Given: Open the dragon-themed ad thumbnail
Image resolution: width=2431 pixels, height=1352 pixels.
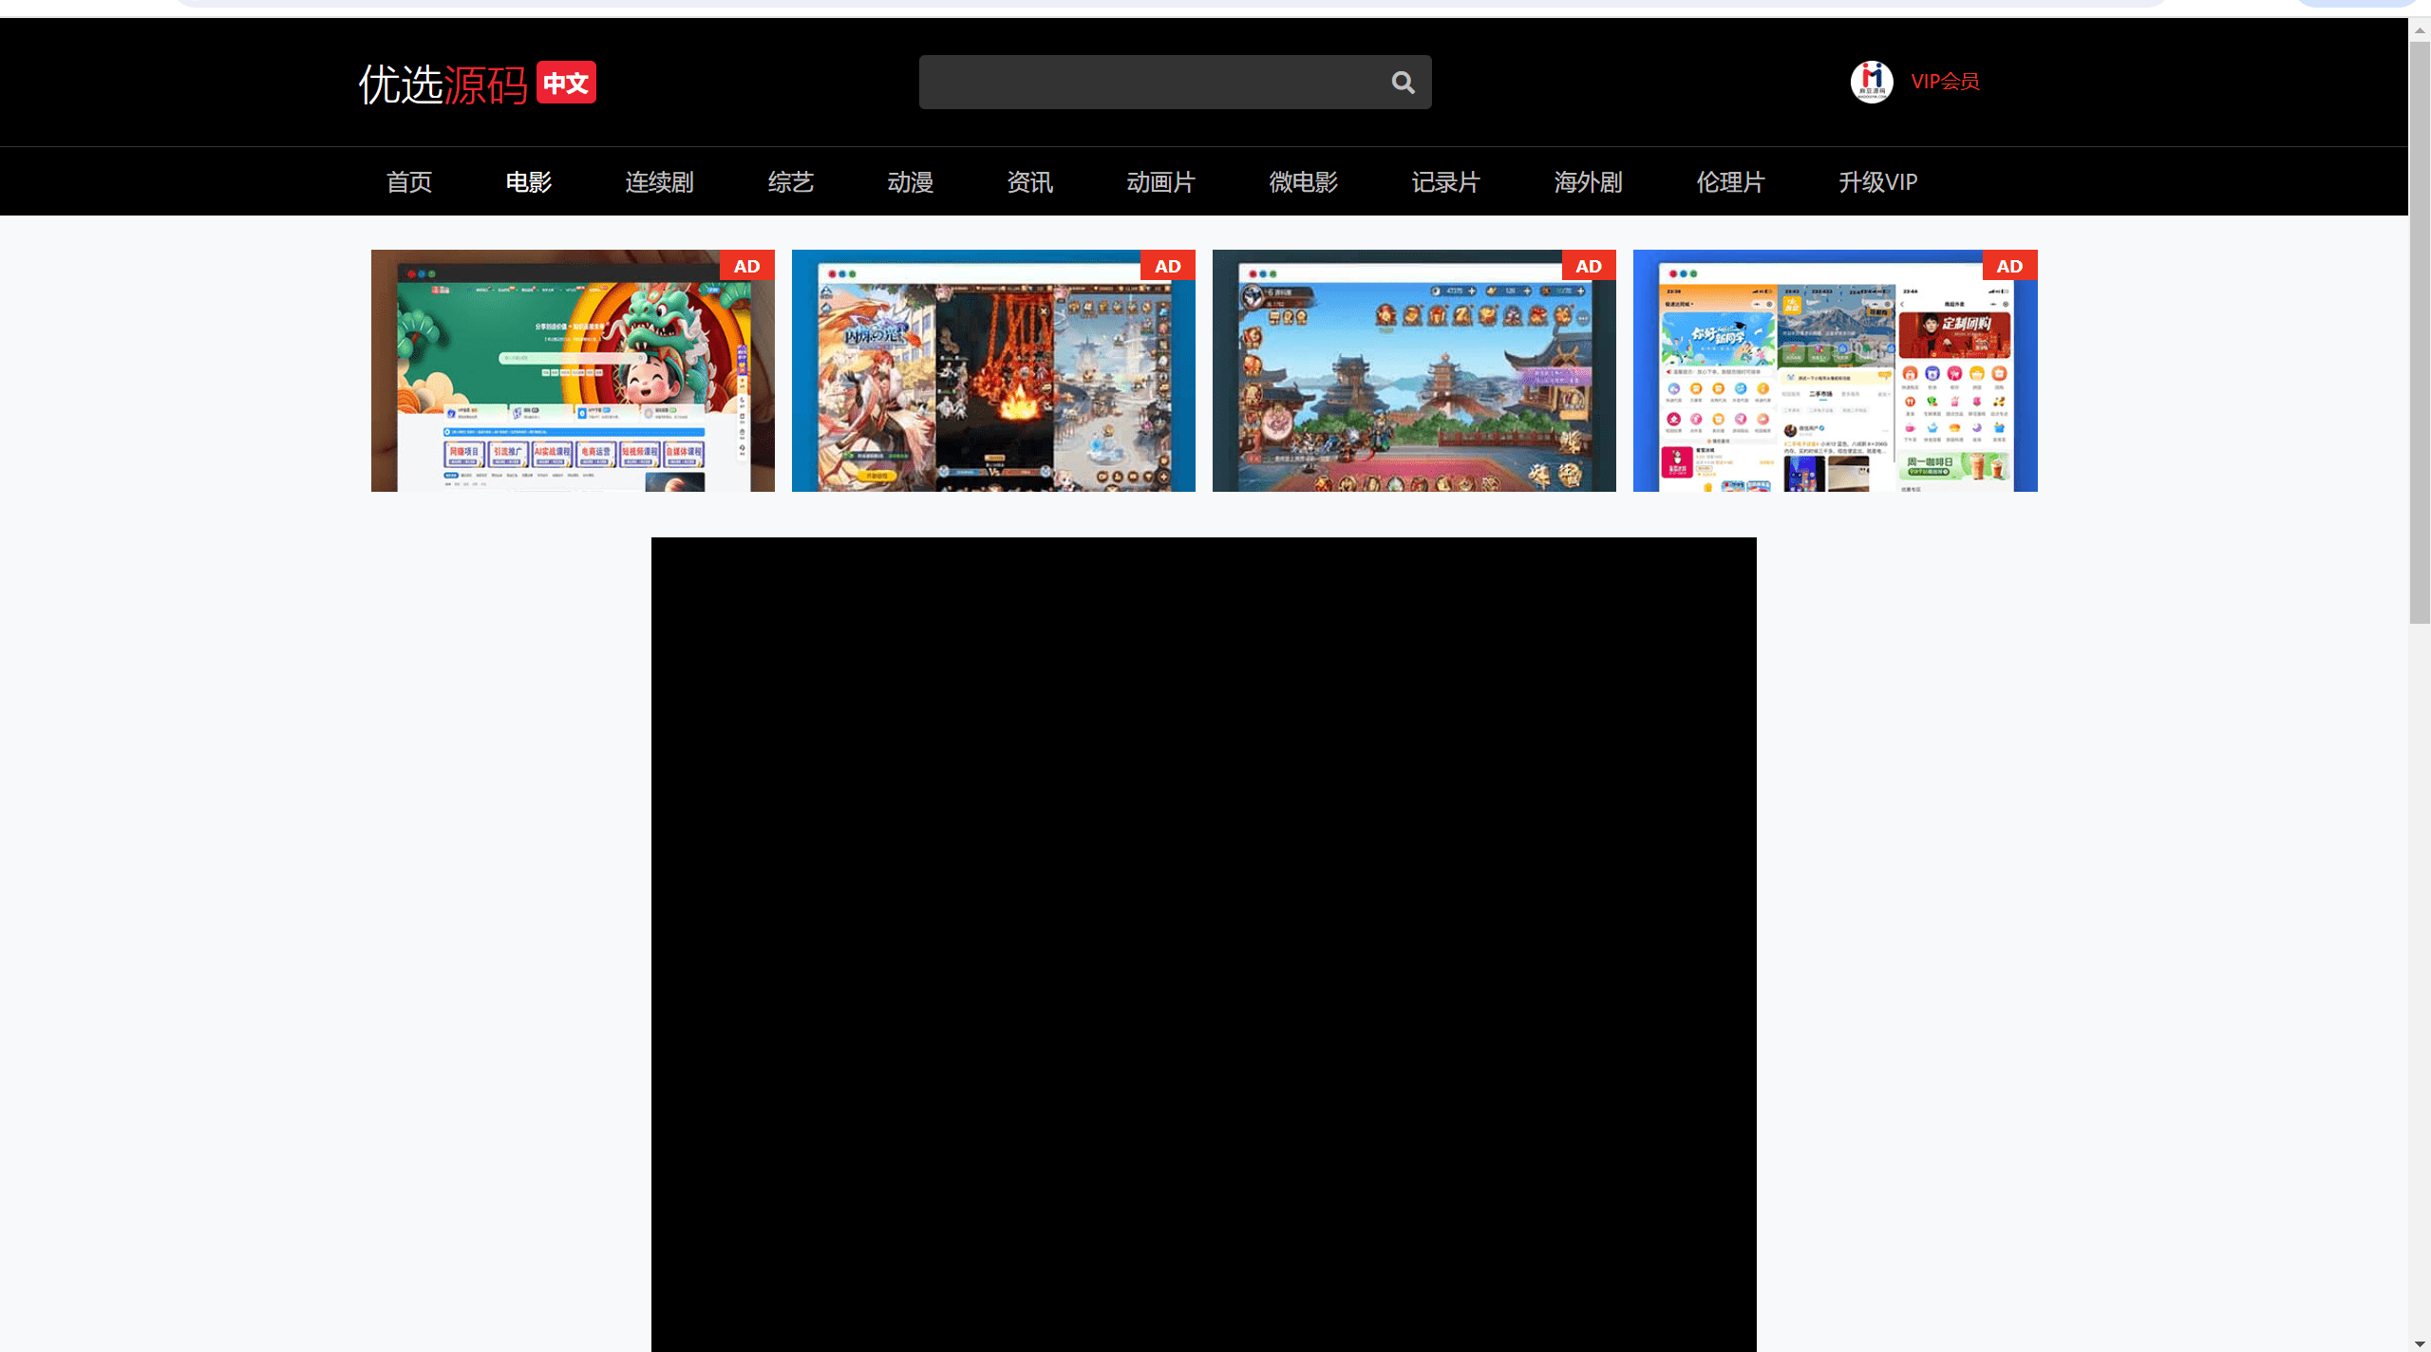Looking at the screenshot, I should [x=573, y=370].
